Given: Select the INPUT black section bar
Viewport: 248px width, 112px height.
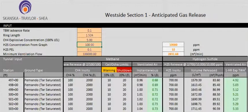Looking at the screenshot, I should [124, 26].
